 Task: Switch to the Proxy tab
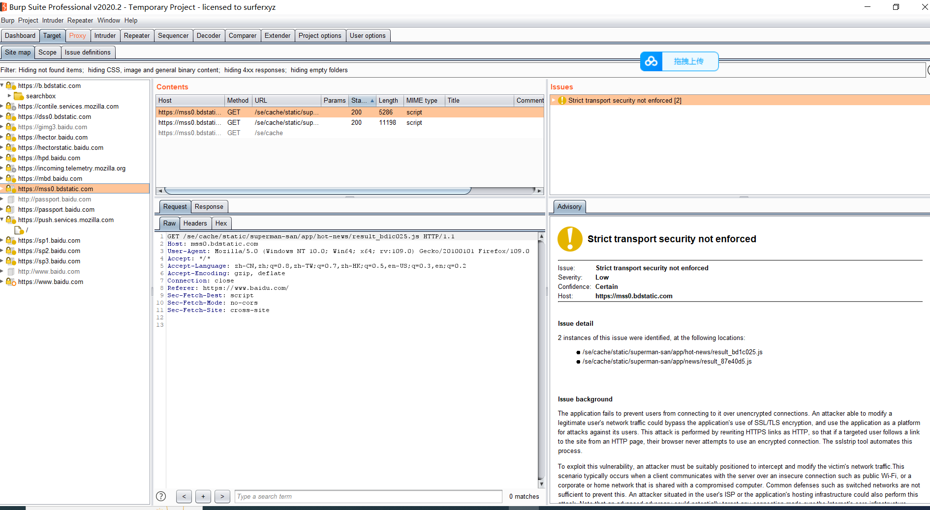[x=77, y=35]
